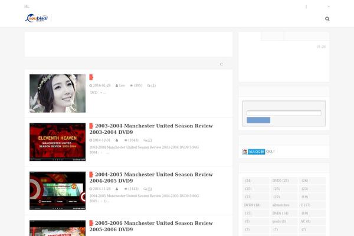Click the DVDs (14) tag
This screenshot has width=354, height=236.
[284, 213]
